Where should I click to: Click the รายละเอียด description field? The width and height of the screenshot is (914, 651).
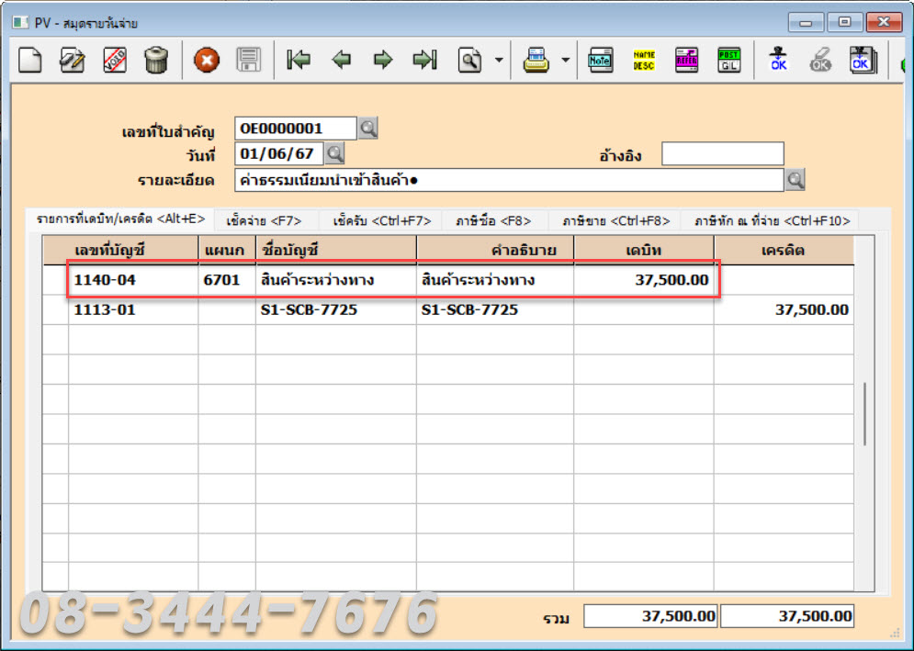click(509, 180)
